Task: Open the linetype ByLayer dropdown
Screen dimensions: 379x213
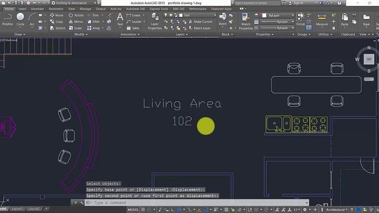Action: point(277,28)
